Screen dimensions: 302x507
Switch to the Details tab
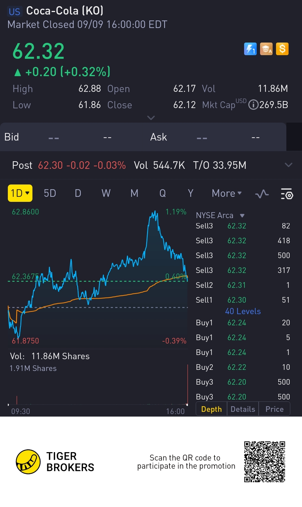coord(243,409)
